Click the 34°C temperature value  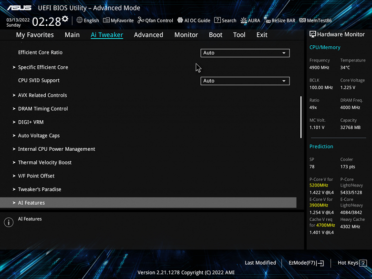point(345,68)
